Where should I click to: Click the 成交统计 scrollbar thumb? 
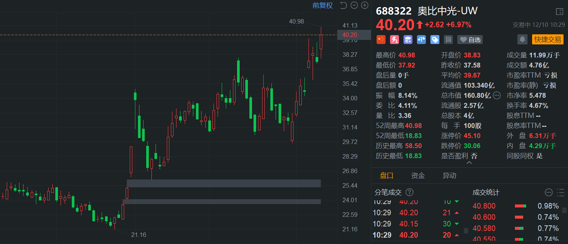564,210
